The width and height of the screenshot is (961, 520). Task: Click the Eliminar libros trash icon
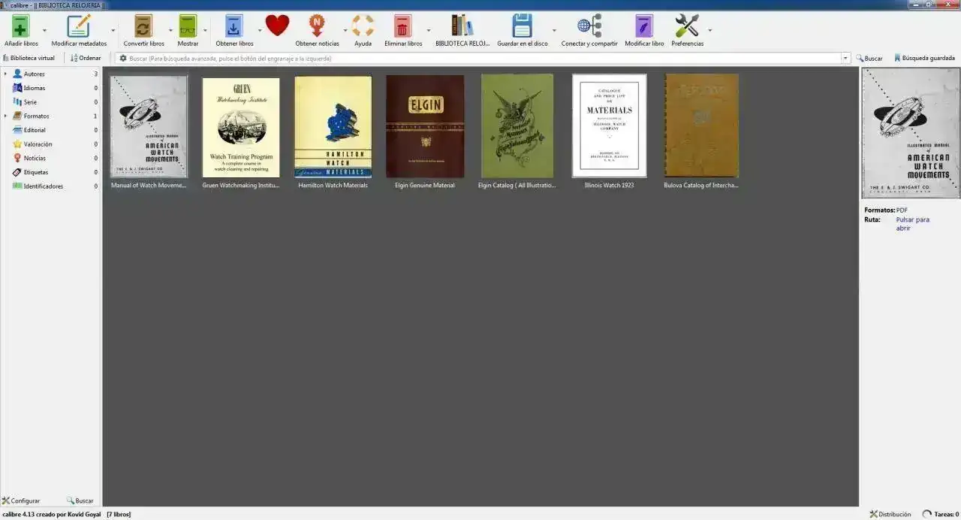tap(403, 26)
